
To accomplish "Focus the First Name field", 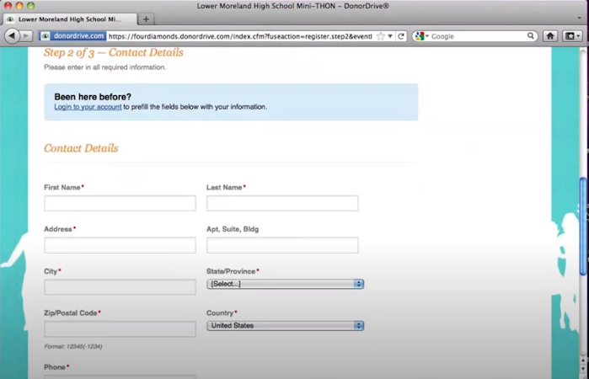I will click(x=120, y=203).
